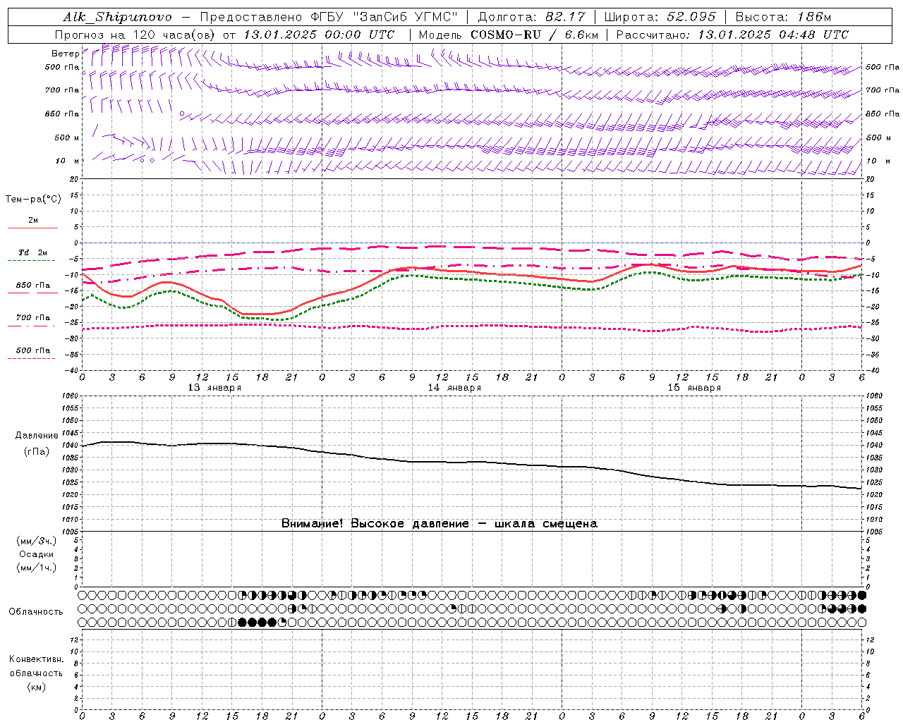Click the '2м' temperature legend entry
The height and width of the screenshot is (722, 903).
point(33,221)
